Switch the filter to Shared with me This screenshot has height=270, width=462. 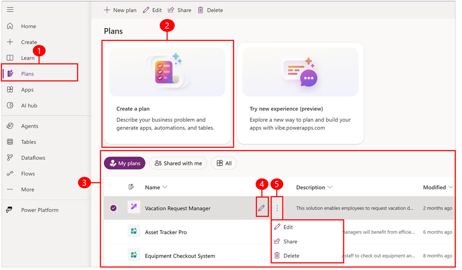coord(178,163)
